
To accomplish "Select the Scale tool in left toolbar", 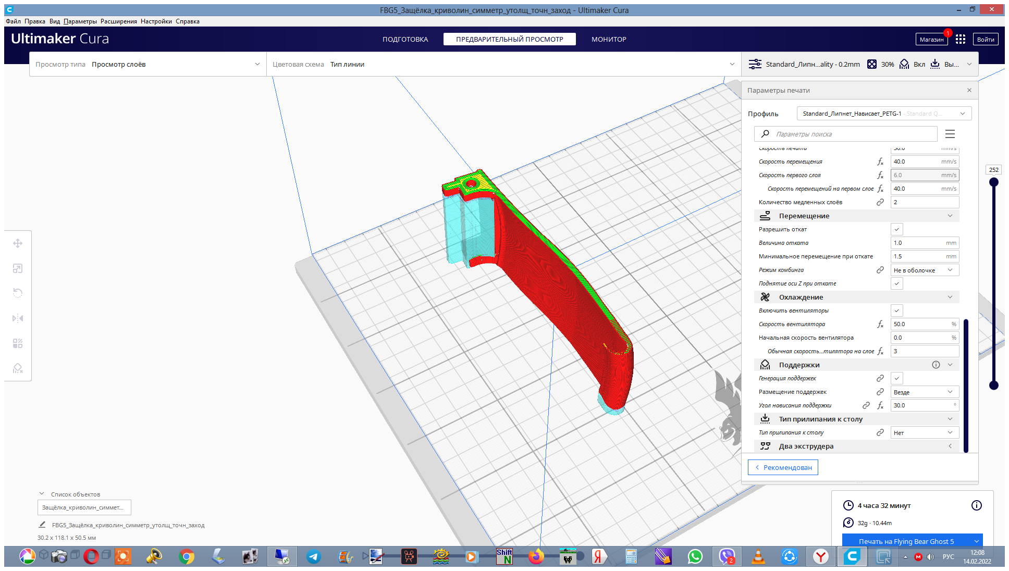I will click(18, 268).
